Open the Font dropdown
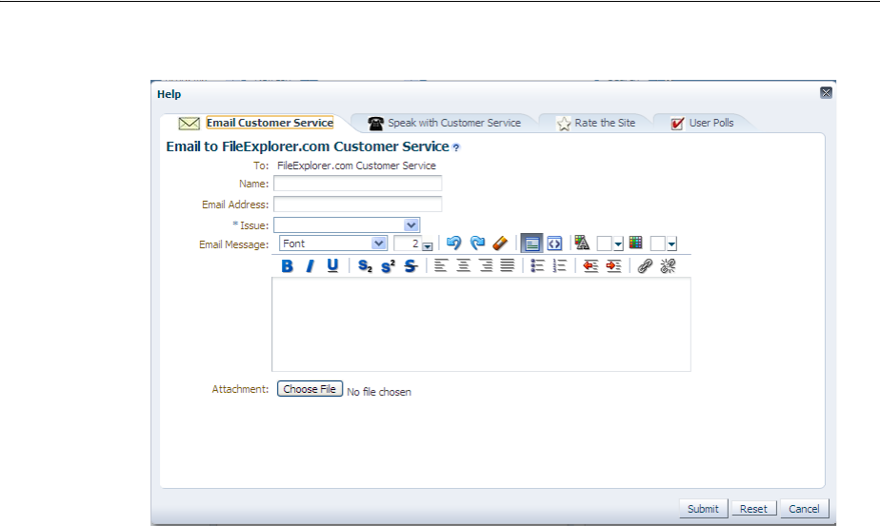Image resolution: width=880 pixels, height=526 pixels. [x=332, y=244]
